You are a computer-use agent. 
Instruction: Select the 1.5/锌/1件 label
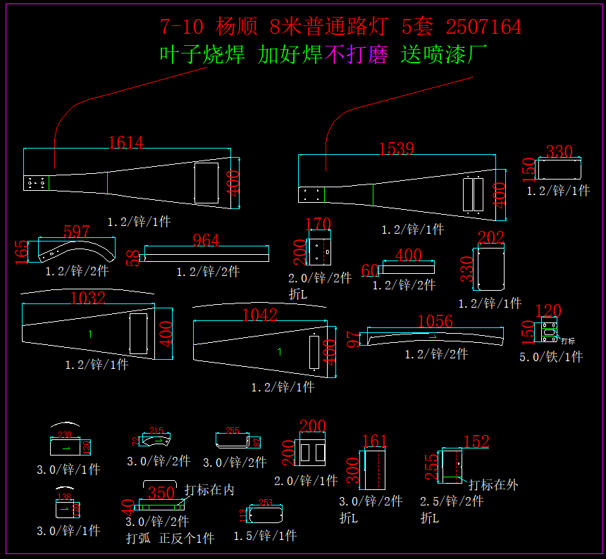tap(266, 536)
